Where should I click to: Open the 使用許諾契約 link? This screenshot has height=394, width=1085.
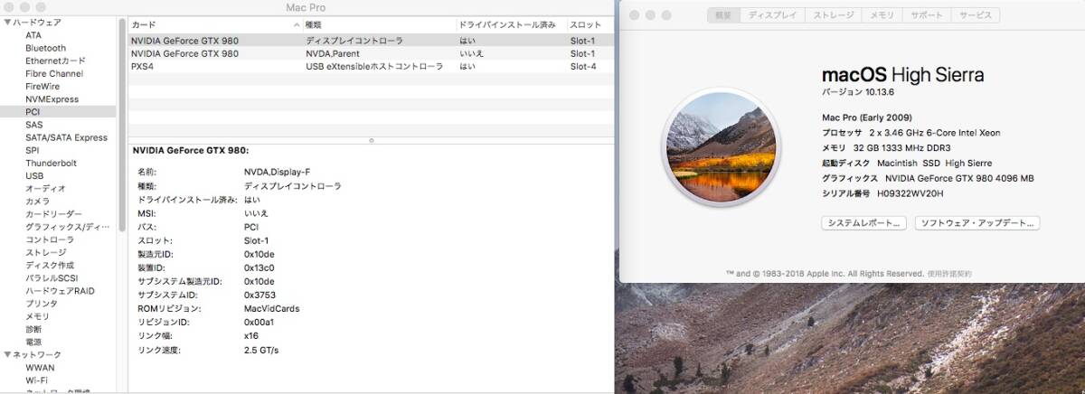click(949, 273)
